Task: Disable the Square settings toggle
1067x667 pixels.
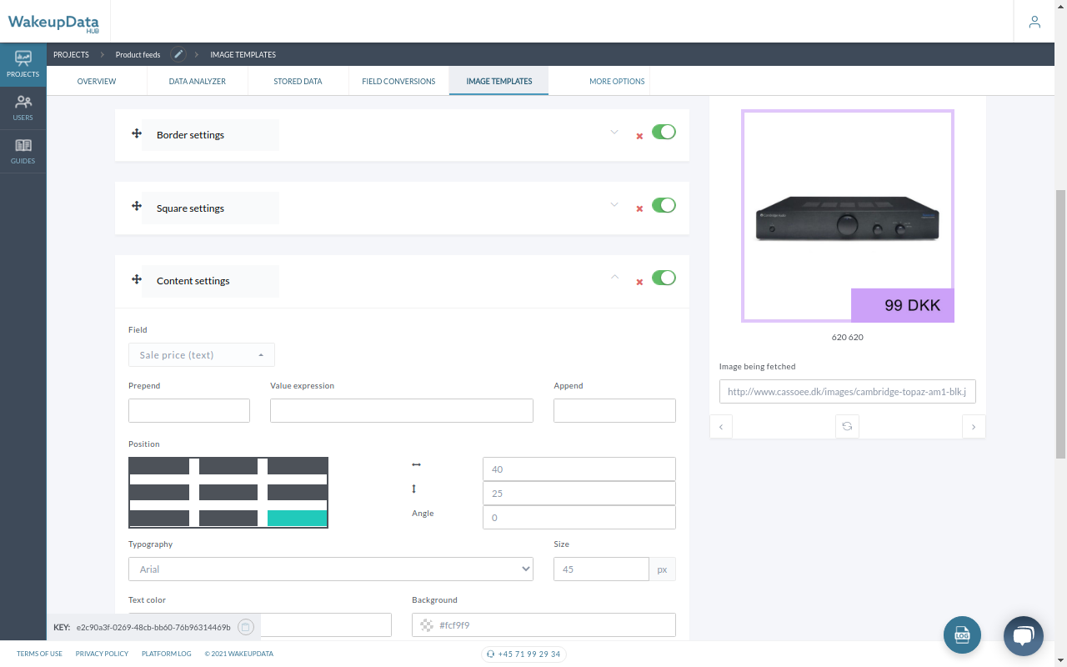Action: coord(664,204)
